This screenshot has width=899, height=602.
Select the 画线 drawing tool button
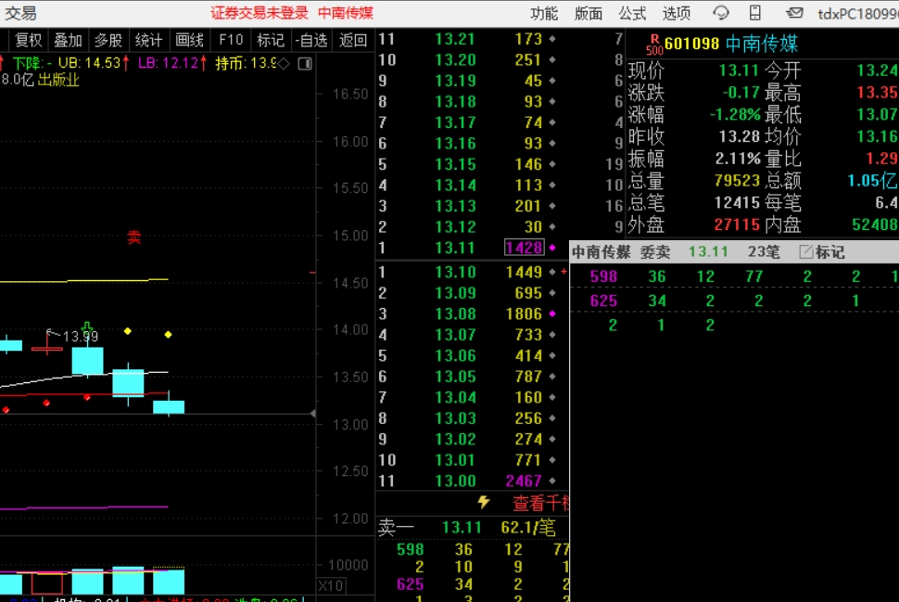189,40
